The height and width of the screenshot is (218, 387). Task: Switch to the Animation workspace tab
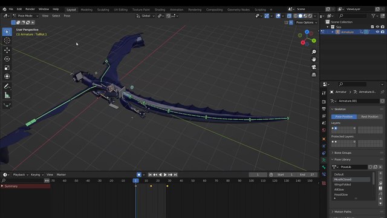tap(177, 10)
